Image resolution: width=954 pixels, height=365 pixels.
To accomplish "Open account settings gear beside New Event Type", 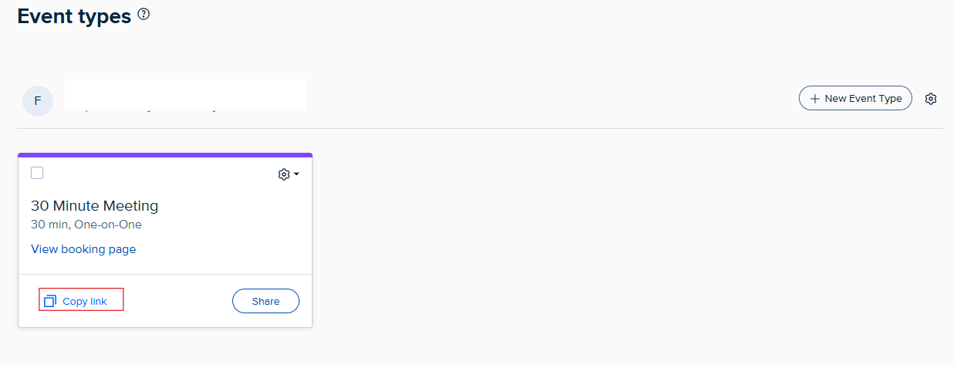I will pos(931,99).
